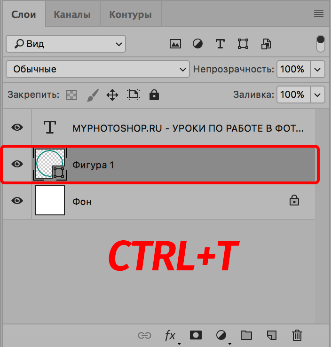Click the link layers icon
Viewport: 331px width, 347px height.
144,336
